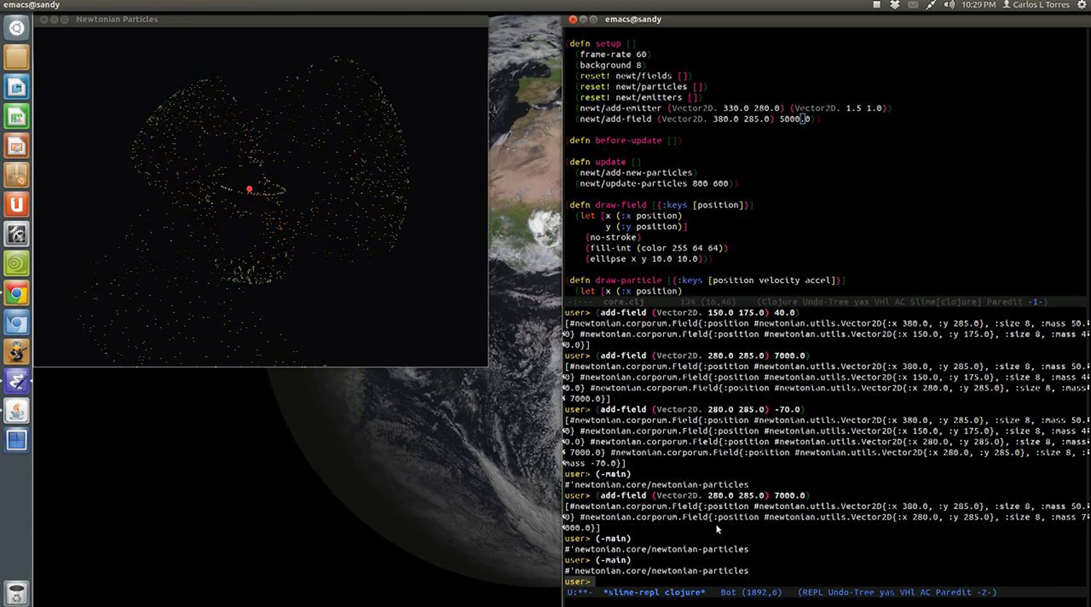
Task: Click the 'newt/add-emitter' code line
Action: tap(733, 108)
